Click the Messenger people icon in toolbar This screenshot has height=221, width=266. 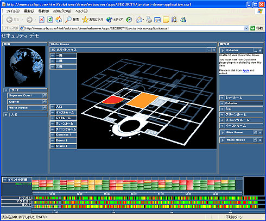pos(183,20)
